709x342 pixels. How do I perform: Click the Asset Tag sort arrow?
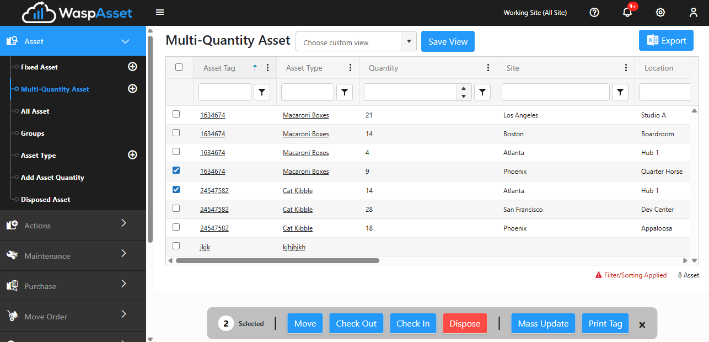coord(255,68)
